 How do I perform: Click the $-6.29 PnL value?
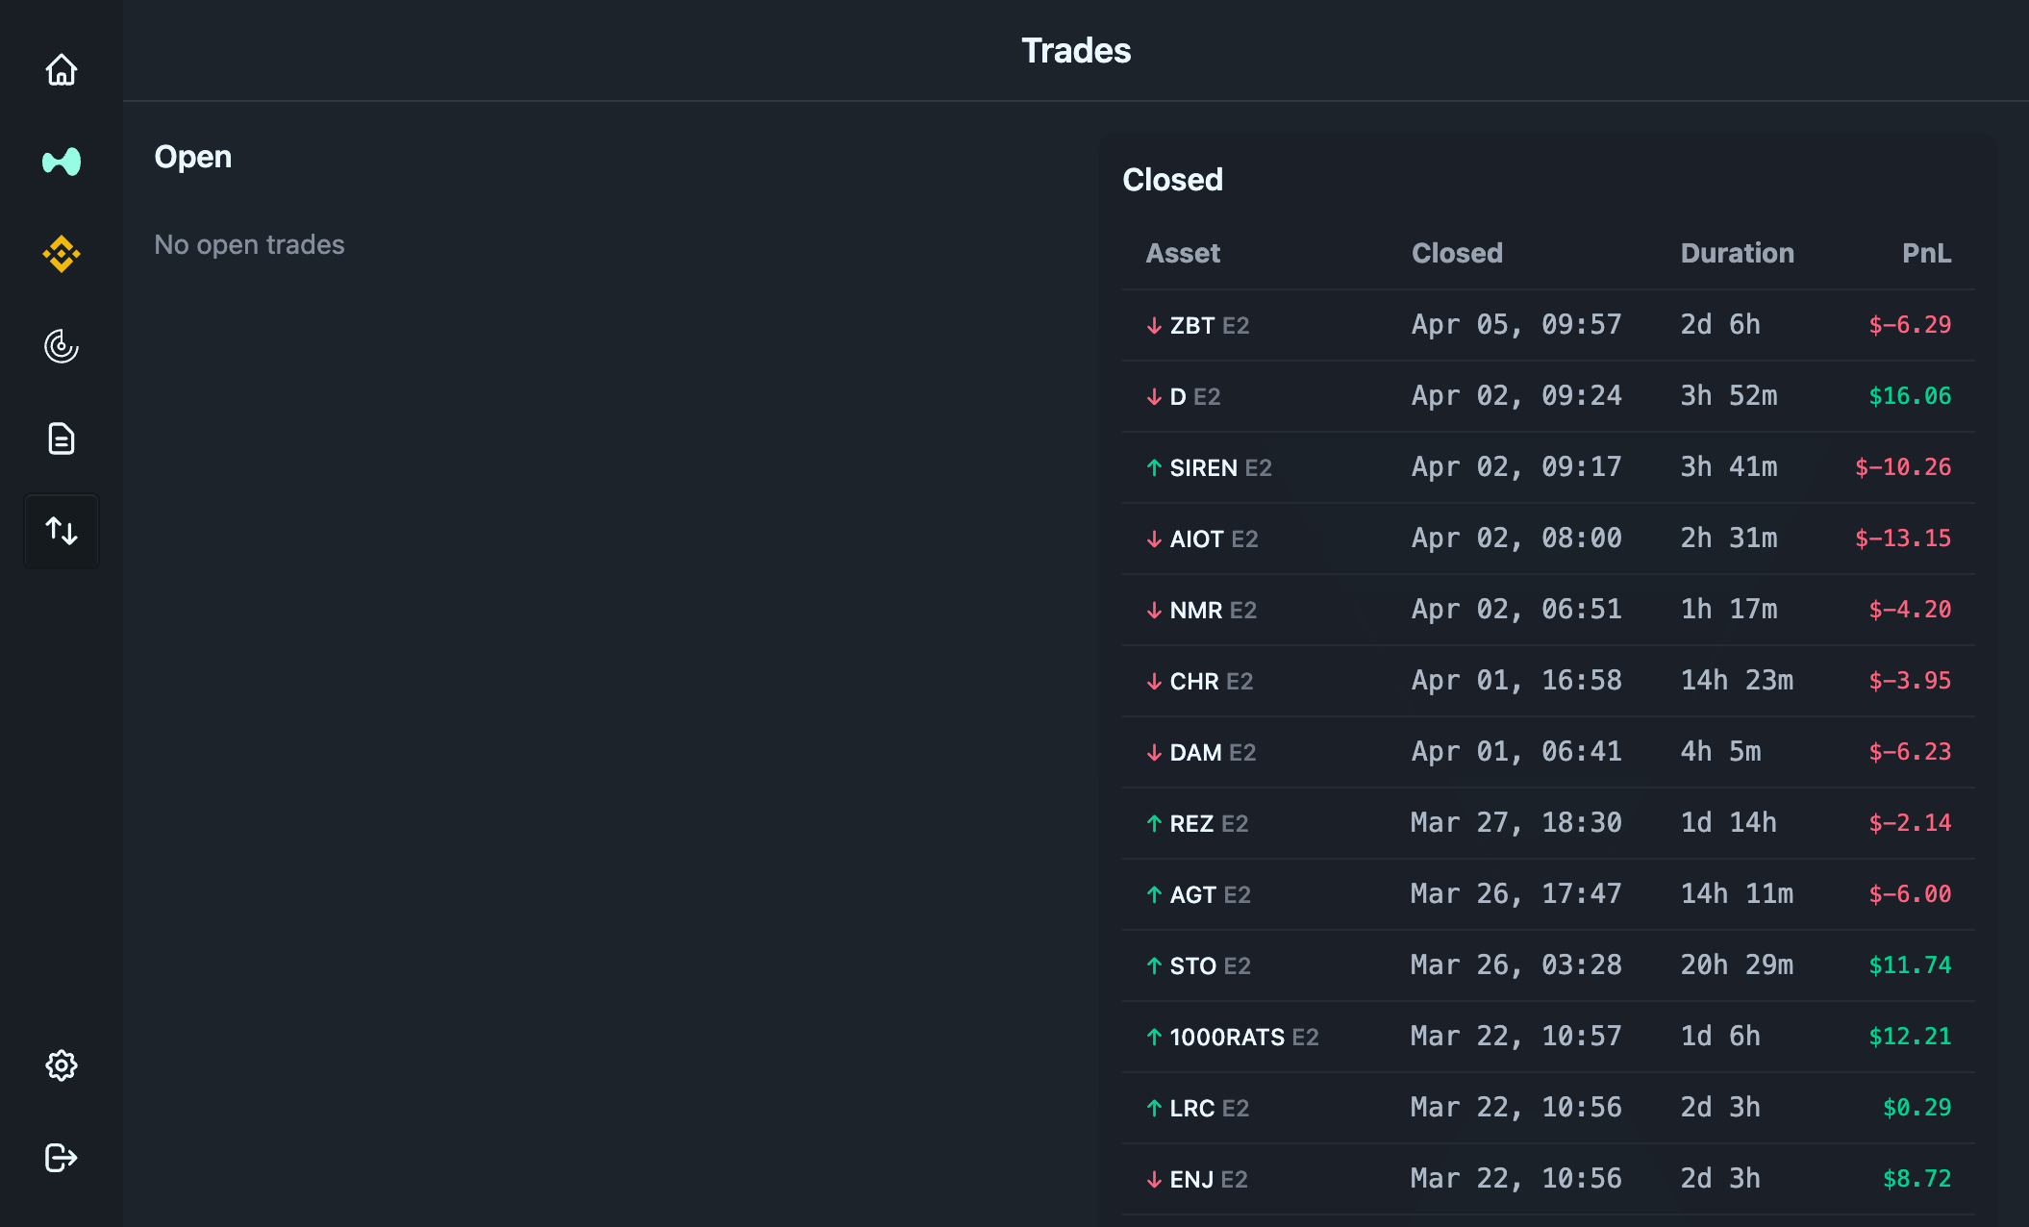[1910, 325]
